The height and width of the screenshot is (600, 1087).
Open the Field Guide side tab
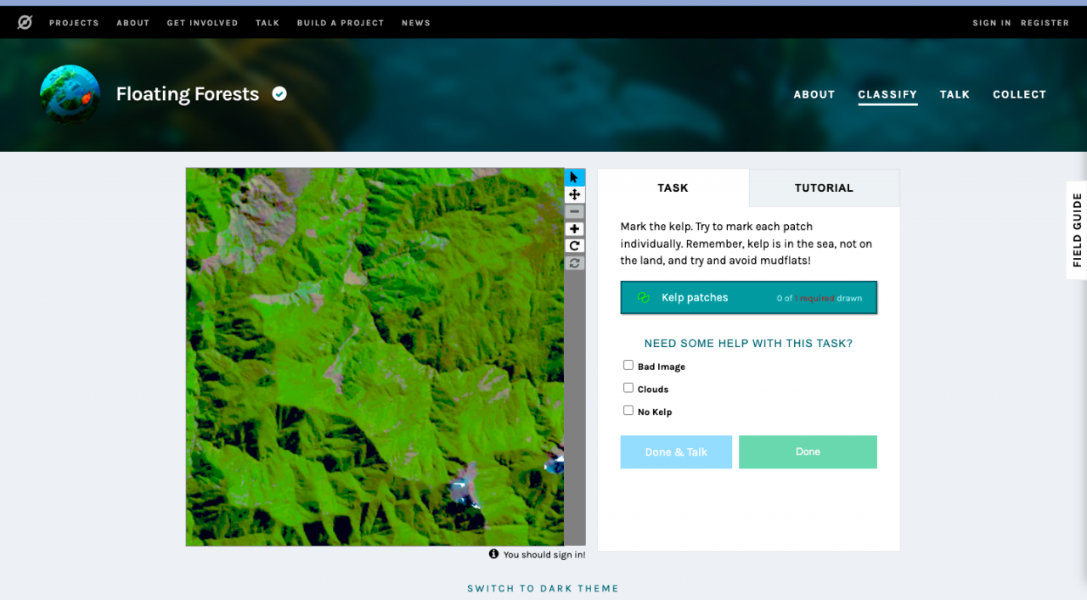[1077, 230]
